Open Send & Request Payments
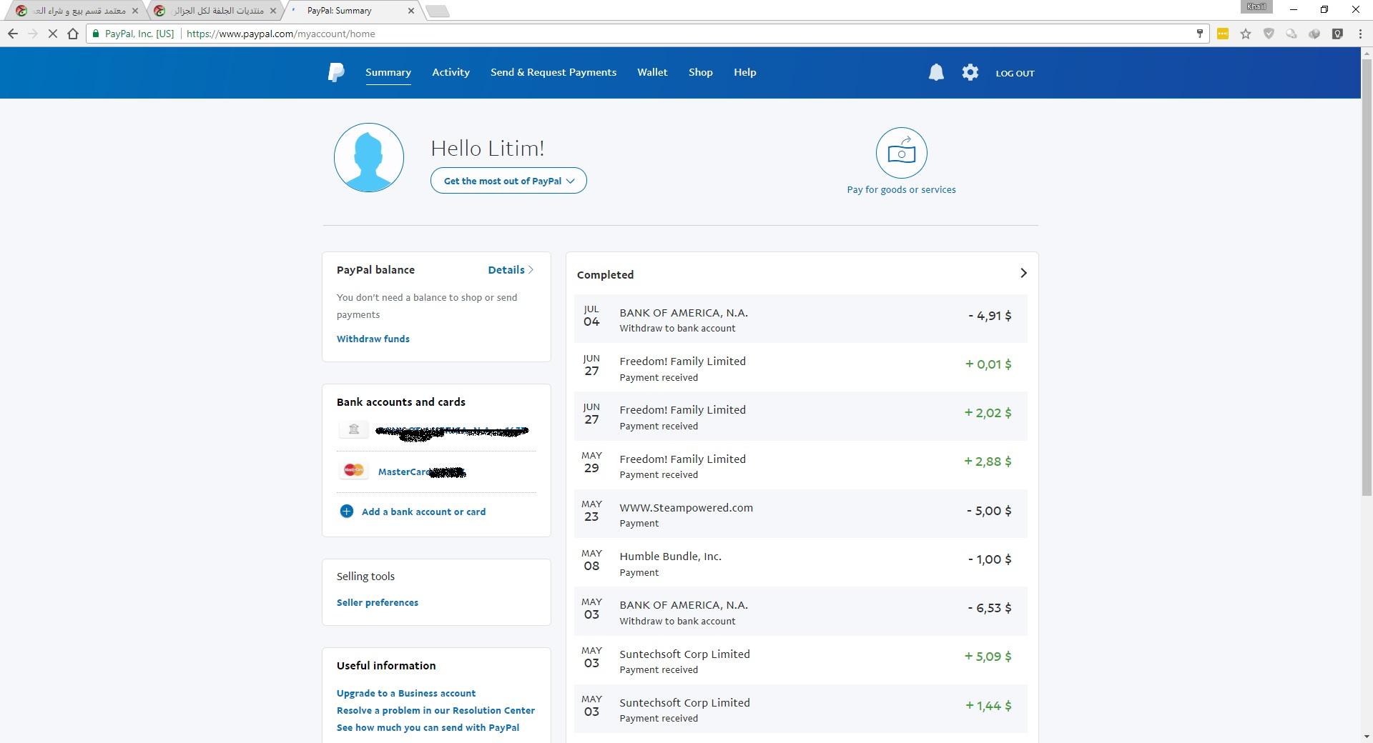1373x743 pixels. (553, 72)
